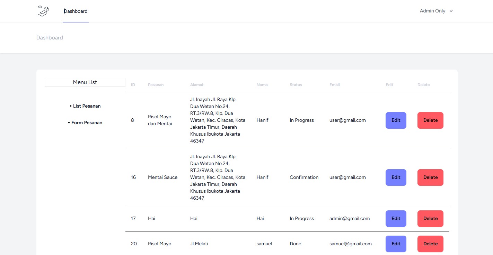Delete order 8 Risol Mayo dan Mentai
Viewport: 493px width, 255px height.
point(430,120)
